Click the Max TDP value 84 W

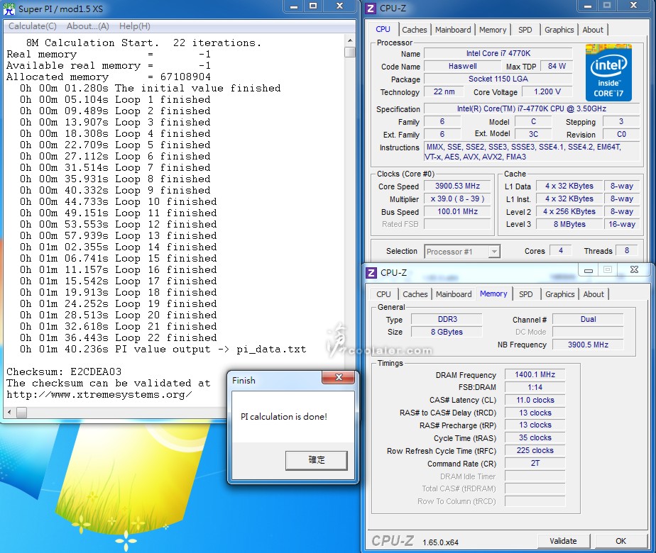pos(557,66)
